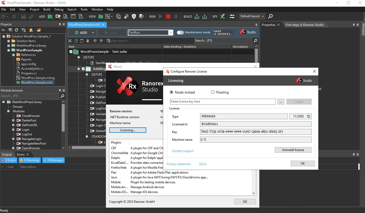This screenshot has width=365, height=213.
Task: Redo with the forward arrow icon
Action: [101, 41]
